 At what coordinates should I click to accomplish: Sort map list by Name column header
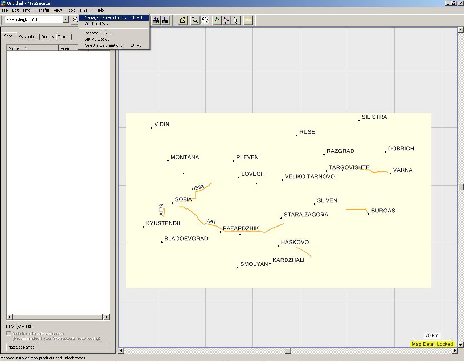coord(33,48)
